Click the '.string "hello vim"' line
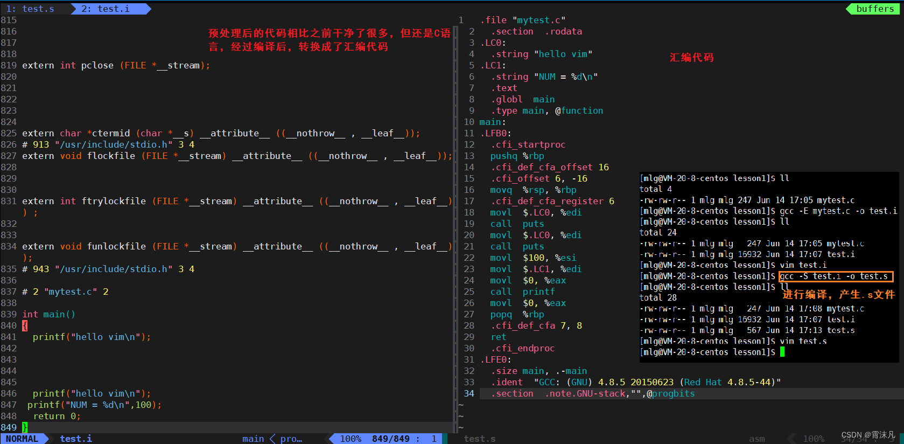 (541, 54)
